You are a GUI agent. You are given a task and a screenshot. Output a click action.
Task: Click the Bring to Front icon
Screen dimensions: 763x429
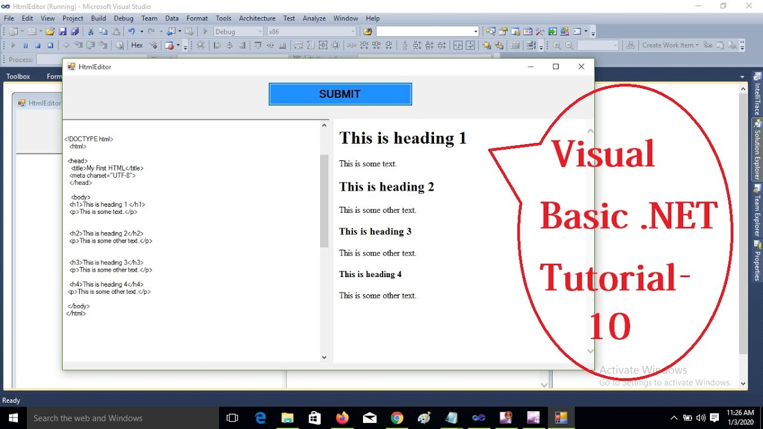click(x=486, y=45)
